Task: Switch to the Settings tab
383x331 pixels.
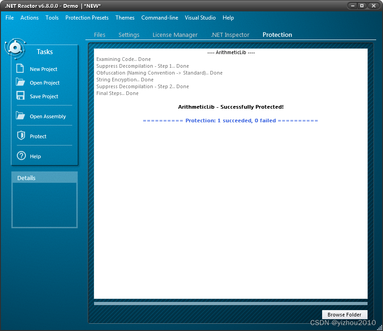Action: [x=129, y=35]
